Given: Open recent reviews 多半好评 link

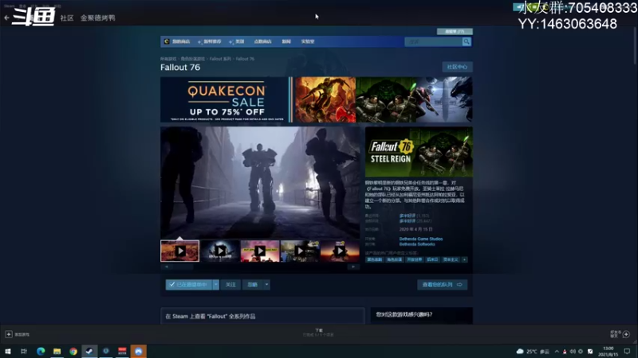Looking at the screenshot, I should (x=408, y=216).
